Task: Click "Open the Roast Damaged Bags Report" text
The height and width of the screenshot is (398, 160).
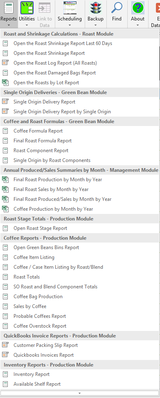Action: tap(54, 72)
